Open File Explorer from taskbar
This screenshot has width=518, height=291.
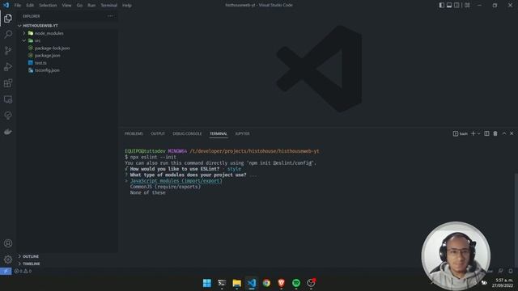pyautogui.click(x=237, y=283)
